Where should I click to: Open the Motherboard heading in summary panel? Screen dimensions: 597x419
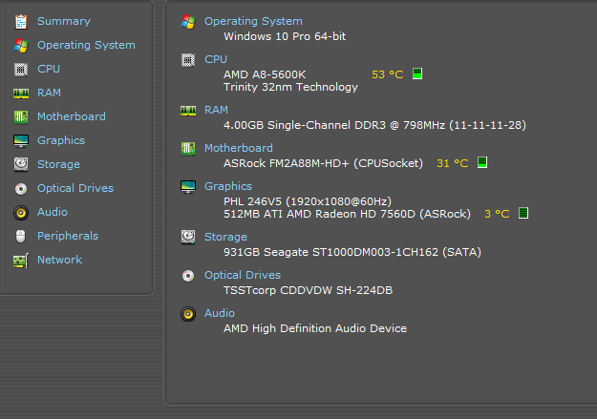238,148
